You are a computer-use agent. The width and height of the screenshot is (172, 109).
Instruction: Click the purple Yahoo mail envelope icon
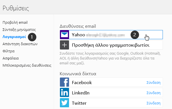click(x=64, y=35)
